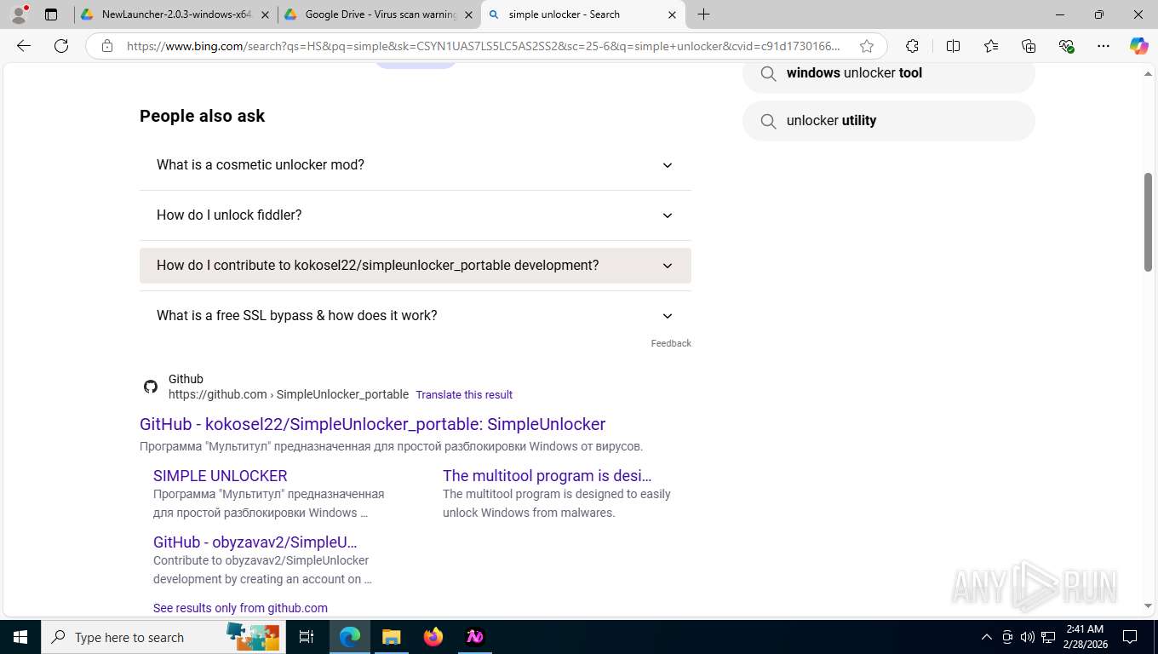The width and height of the screenshot is (1158, 654).
Task: Open Microsoft Edge from the taskbar
Action: [x=350, y=637]
